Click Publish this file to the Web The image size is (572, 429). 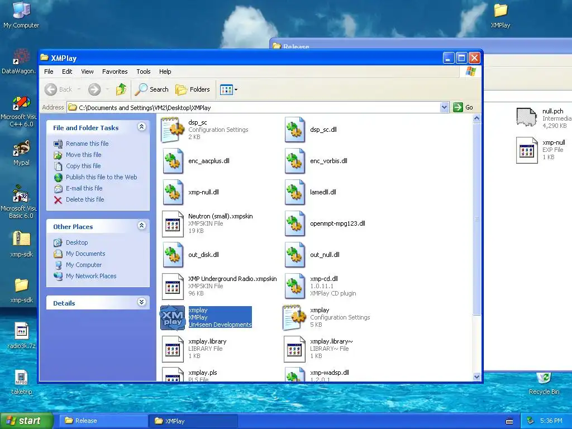102,177
